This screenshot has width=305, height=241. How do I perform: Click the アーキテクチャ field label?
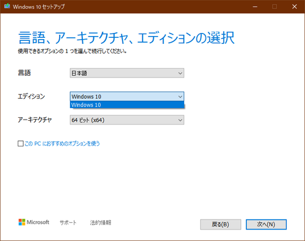click(x=35, y=120)
